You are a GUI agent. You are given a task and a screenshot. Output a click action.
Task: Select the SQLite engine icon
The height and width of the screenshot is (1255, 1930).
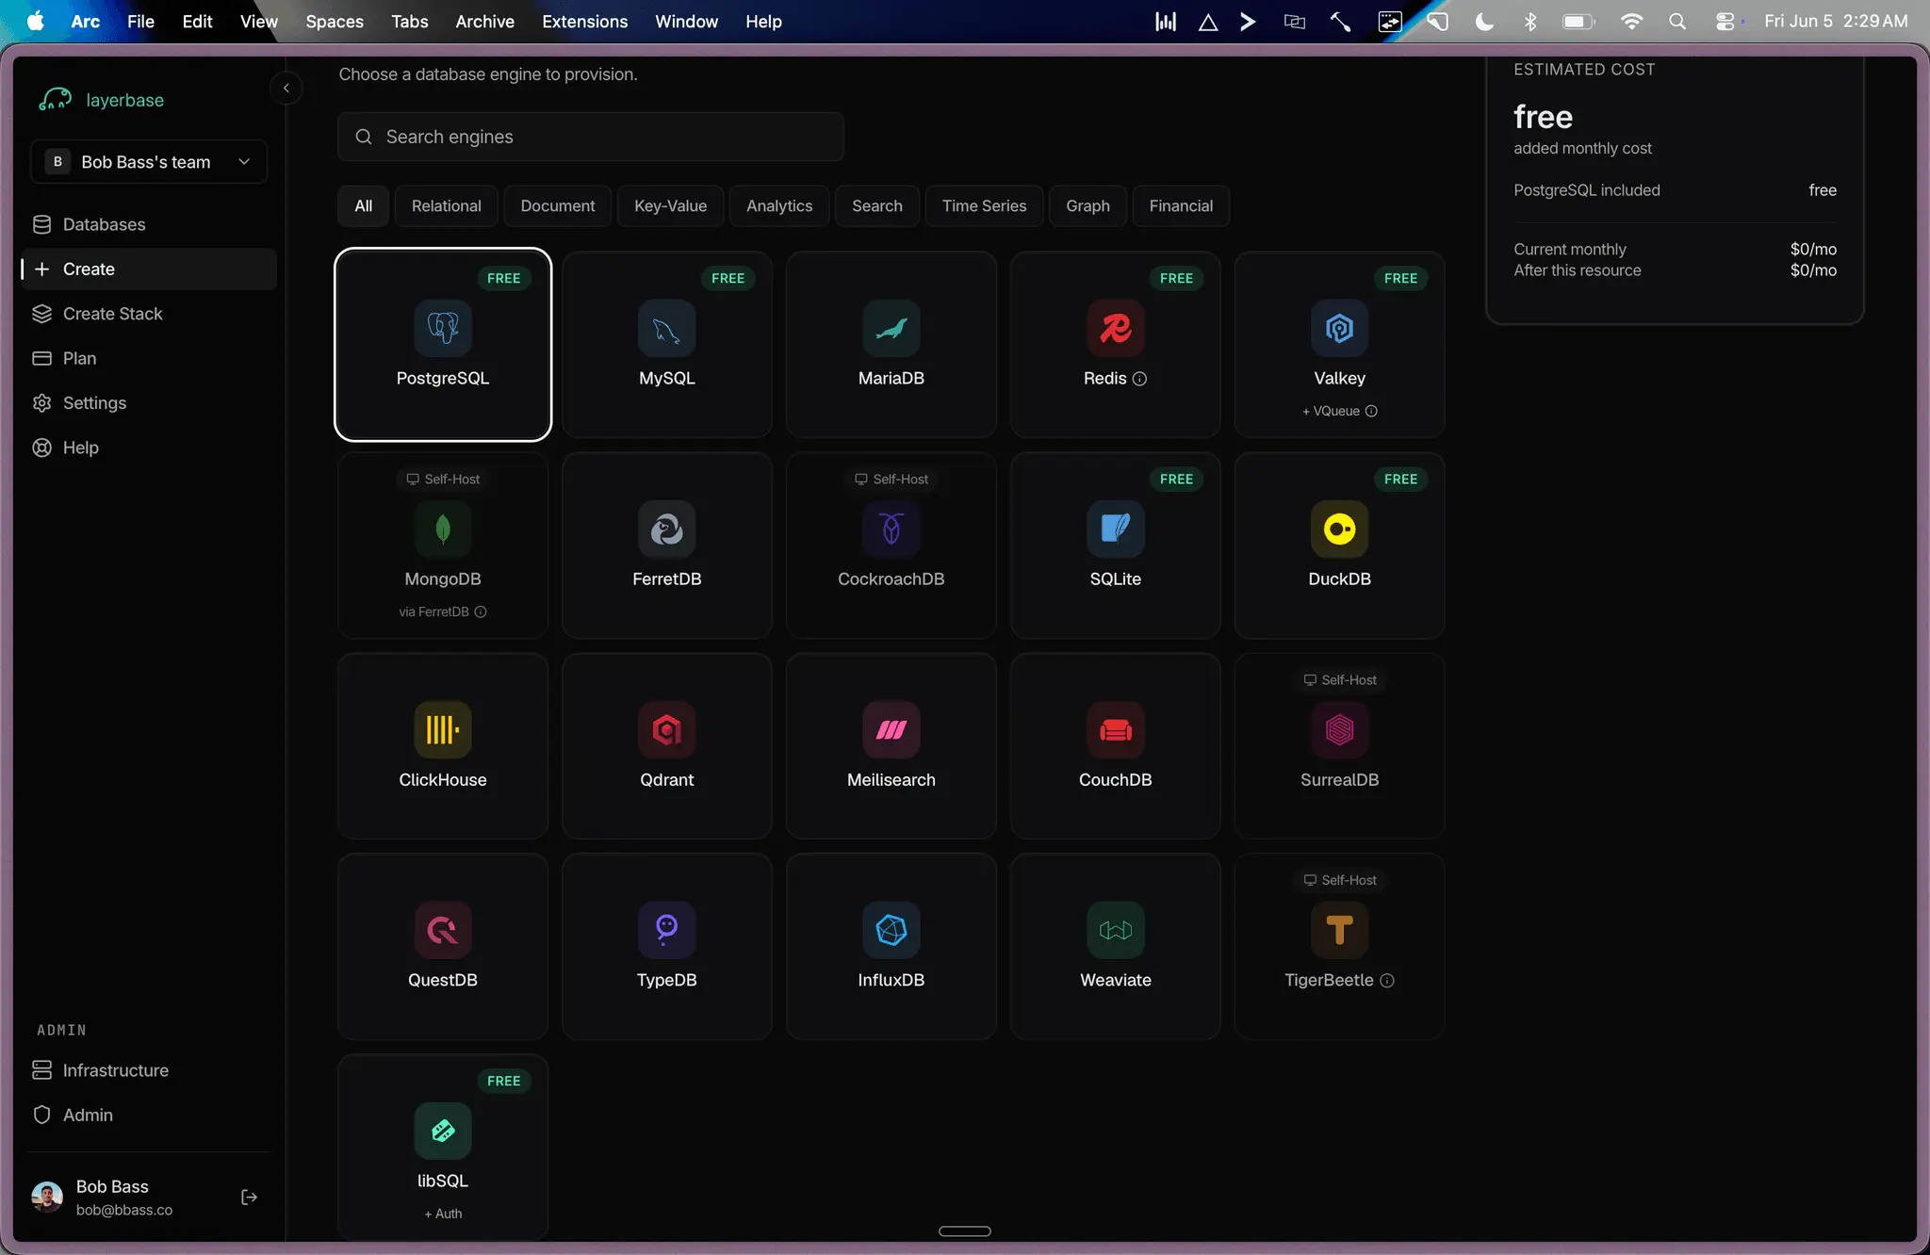[1116, 529]
